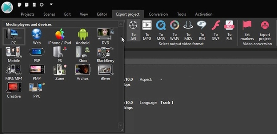Set output format To MOV

click(161, 30)
